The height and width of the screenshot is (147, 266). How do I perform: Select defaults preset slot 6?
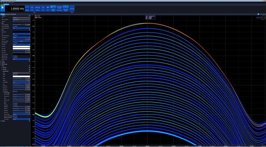click(x=29, y=22)
